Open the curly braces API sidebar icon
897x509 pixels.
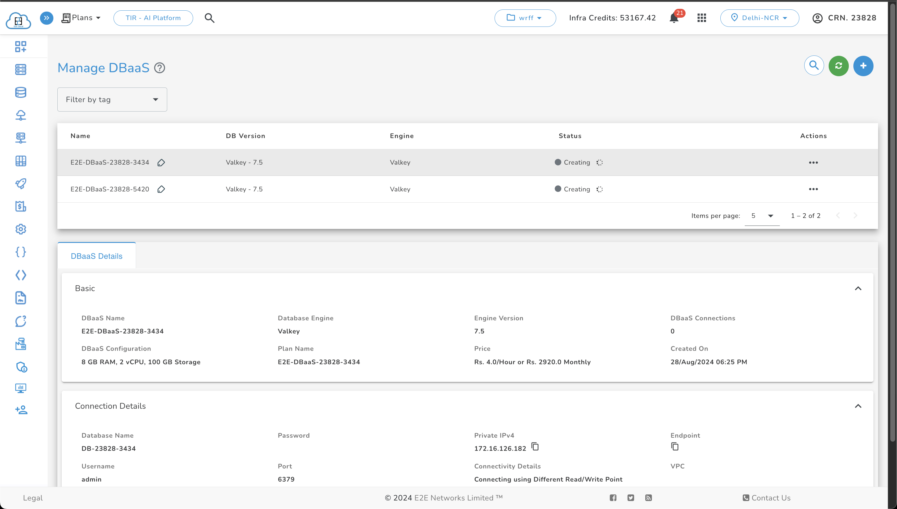coord(21,252)
